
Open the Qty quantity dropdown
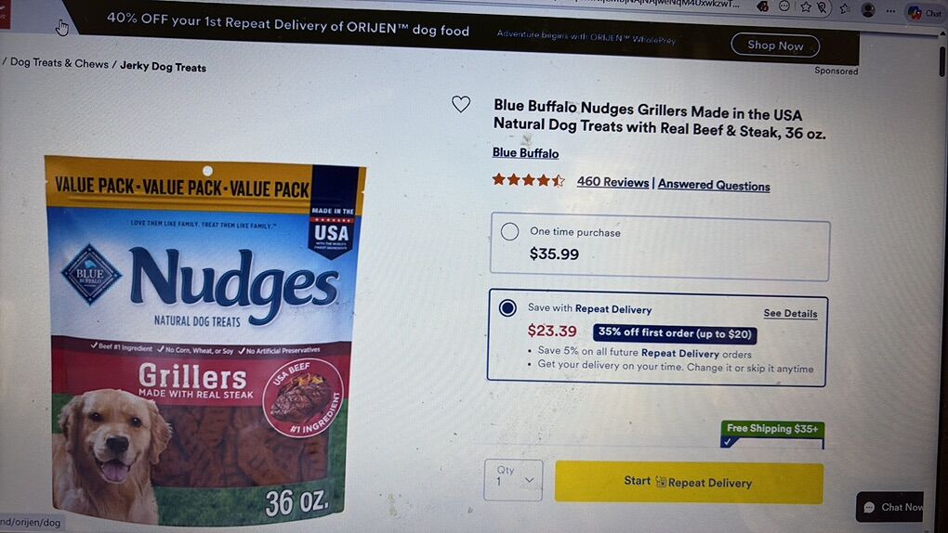tap(513, 480)
